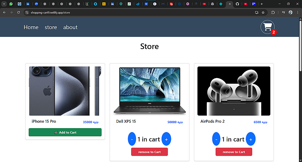Viewport: 302px width, 162px height.
Task: Open new tab with plus icon
Action: 262,4
